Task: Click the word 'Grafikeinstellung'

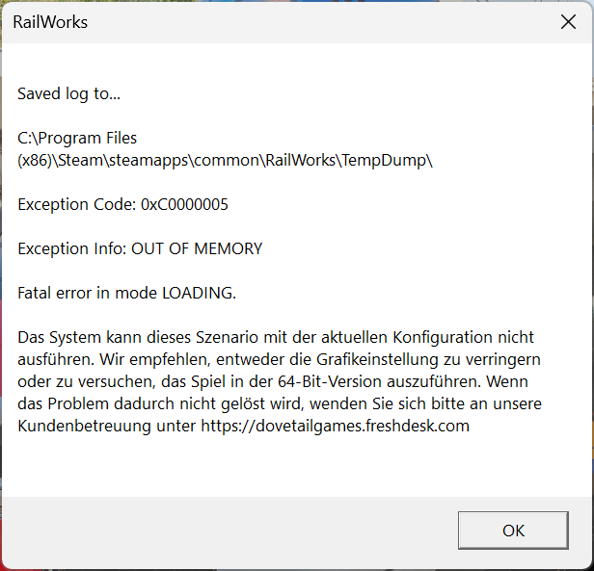Action: pyautogui.click(x=377, y=360)
